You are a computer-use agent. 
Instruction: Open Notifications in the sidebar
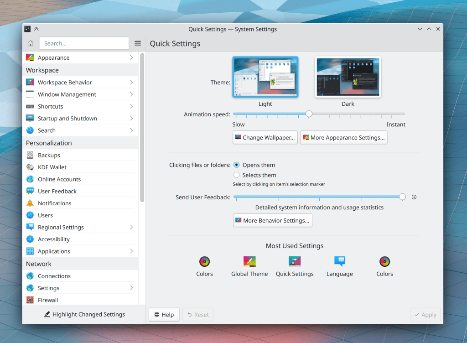[x=54, y=203]
